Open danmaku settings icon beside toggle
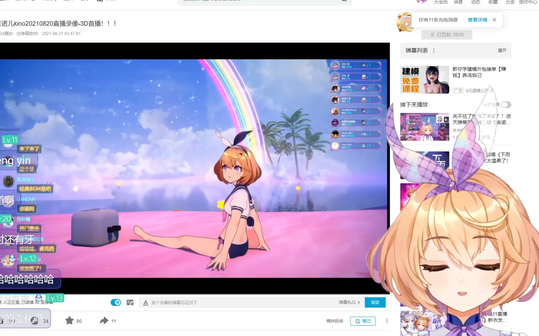Image resolution: width=539 pixels, height=336 pixels. (x=130, y=302)
